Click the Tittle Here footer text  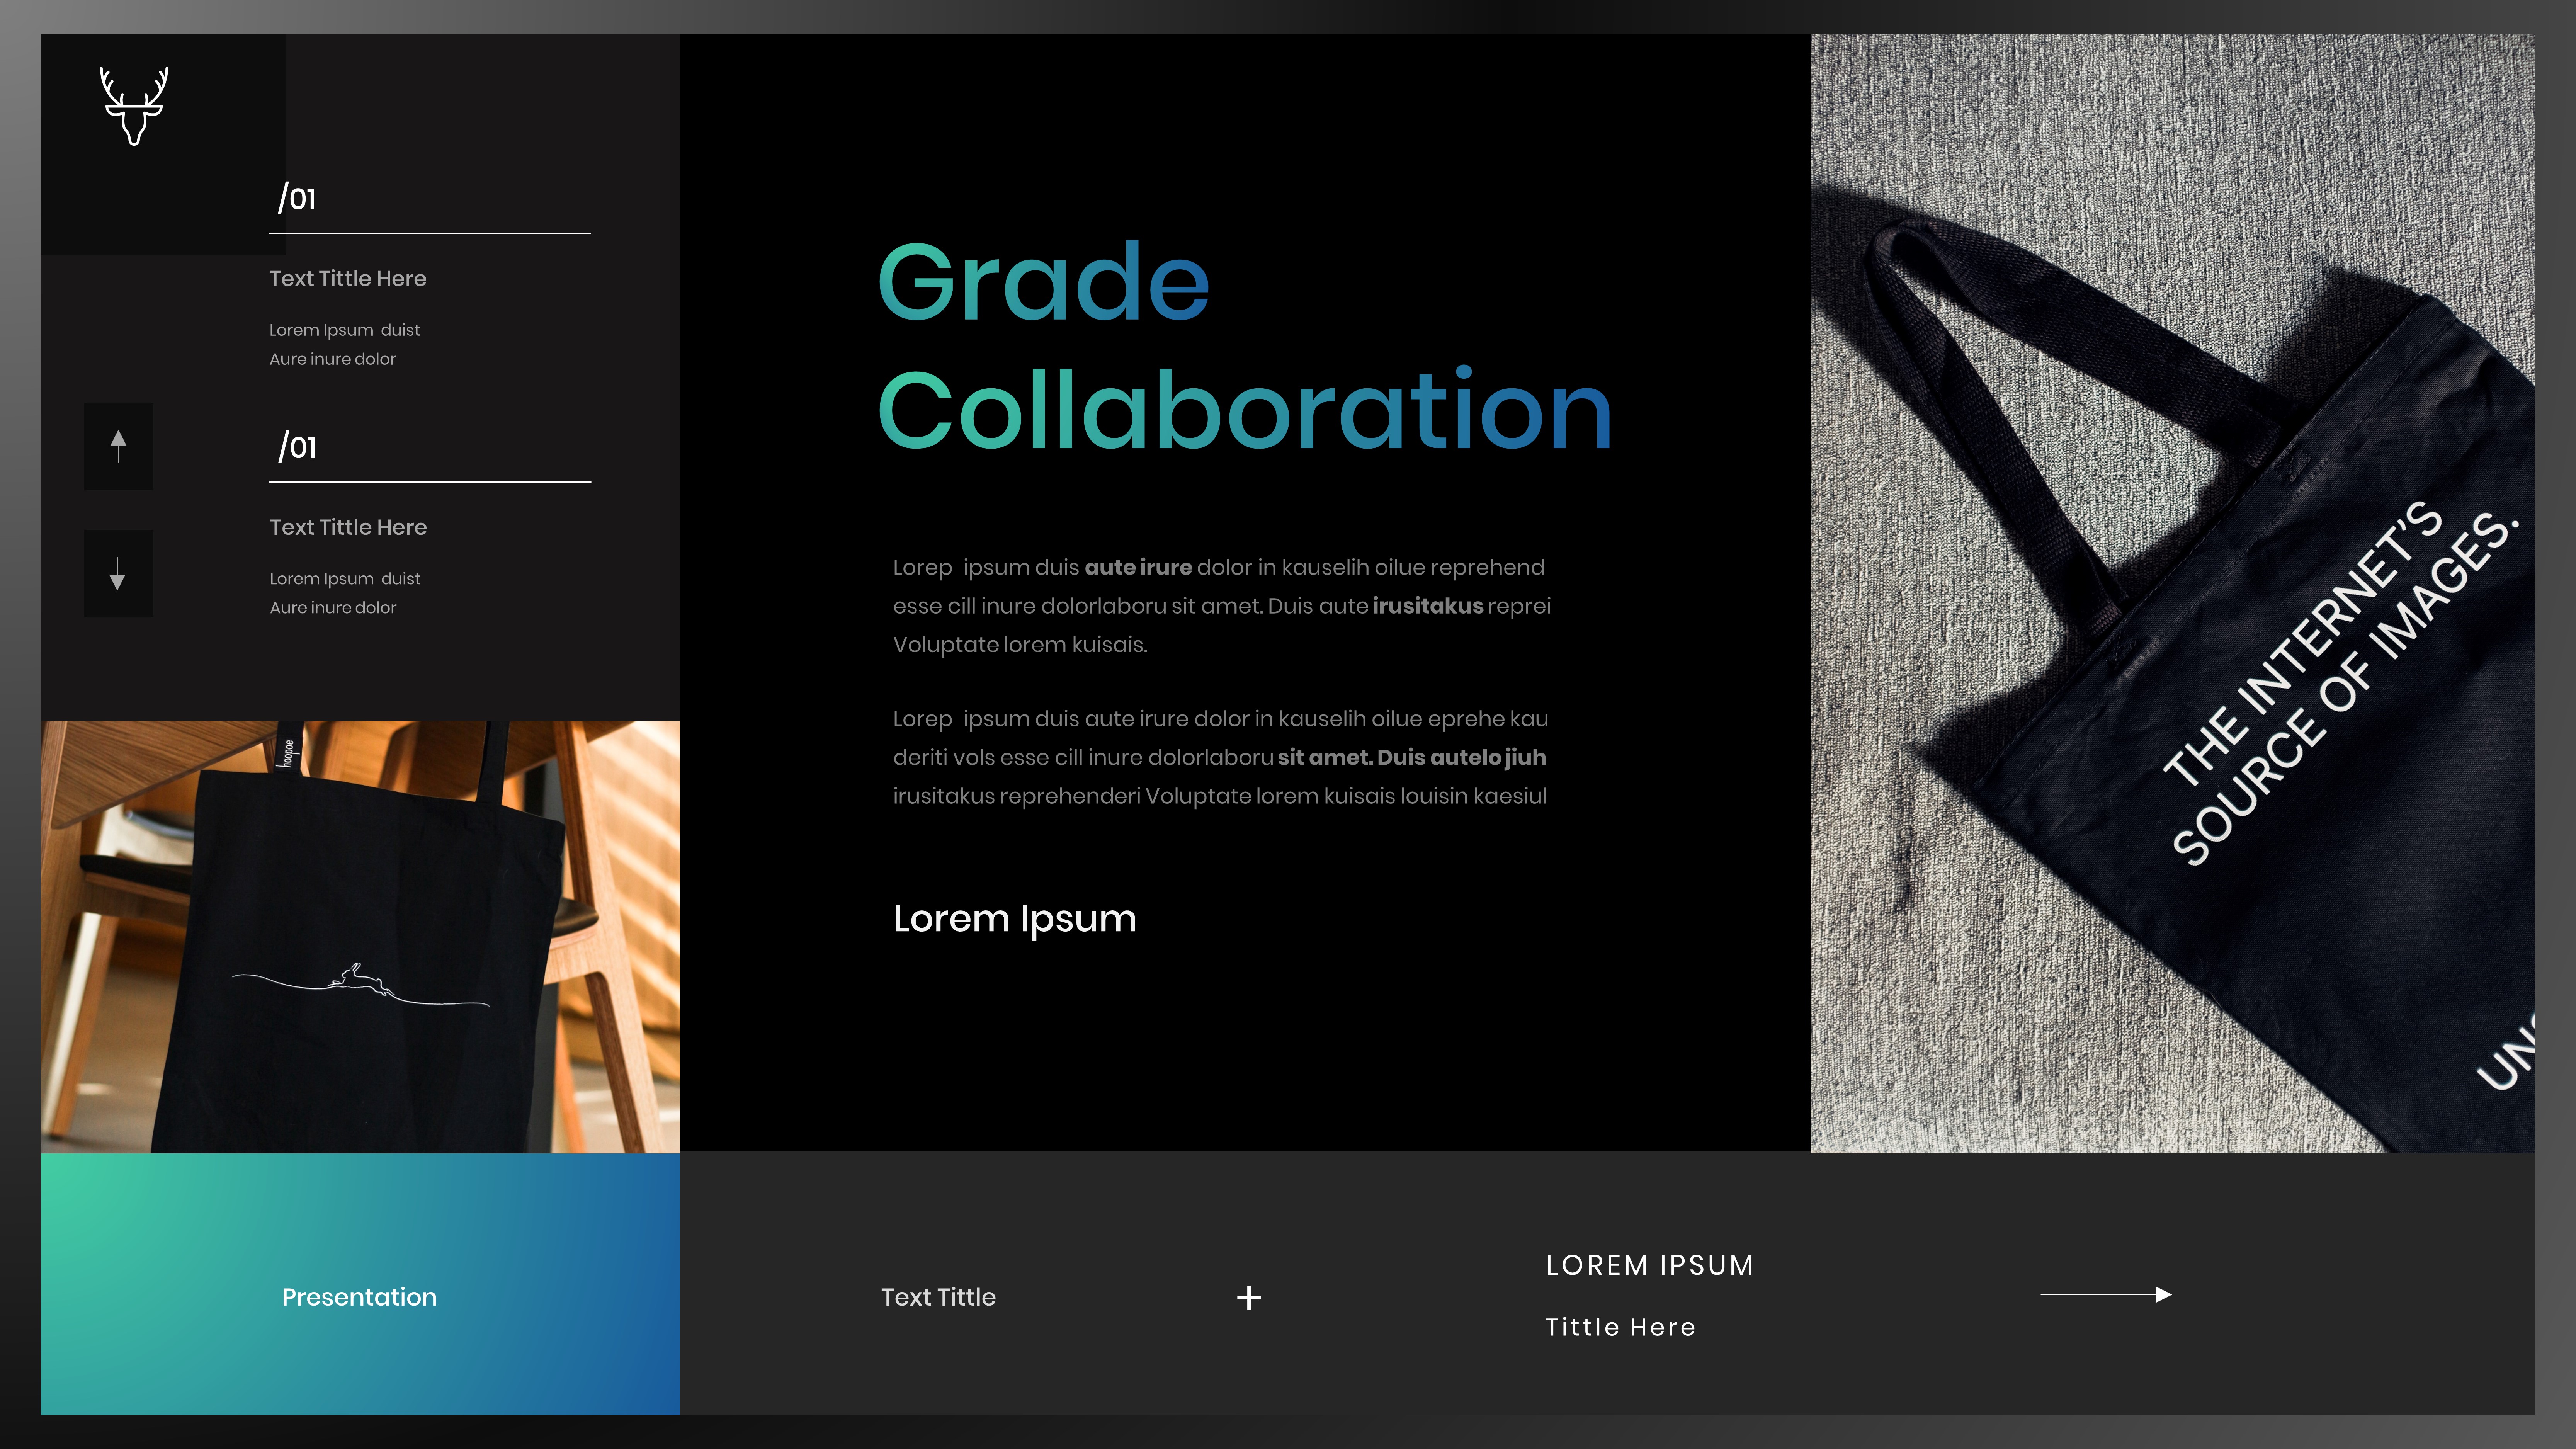[1620, 1327]
